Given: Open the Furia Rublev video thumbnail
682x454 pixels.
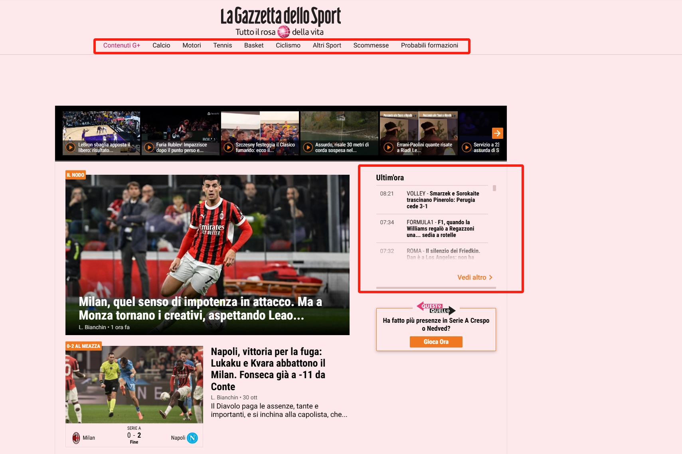Looking at the screenshot, I should click(180, 133).
